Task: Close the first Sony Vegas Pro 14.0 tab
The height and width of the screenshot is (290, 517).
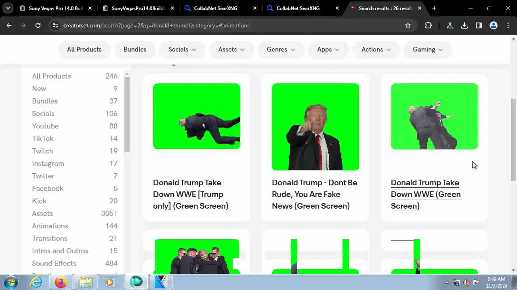Action: point(90,8)
